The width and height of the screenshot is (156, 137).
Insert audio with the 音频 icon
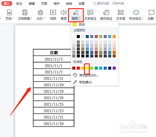tap(63, 12)
